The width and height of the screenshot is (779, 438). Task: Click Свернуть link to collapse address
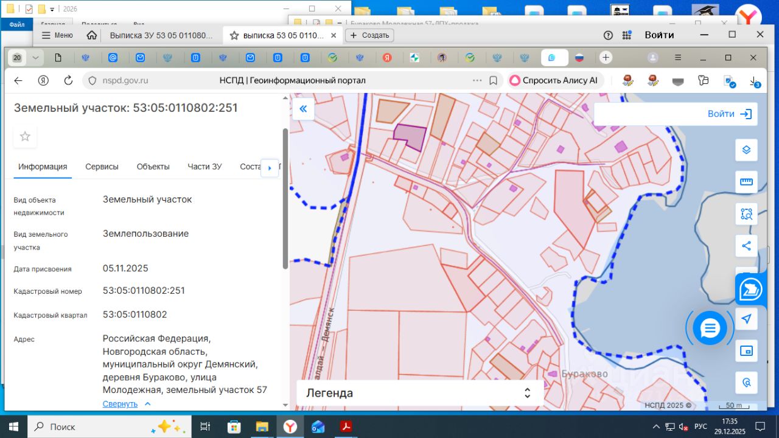pyautogui.click(x=121, y=404)
